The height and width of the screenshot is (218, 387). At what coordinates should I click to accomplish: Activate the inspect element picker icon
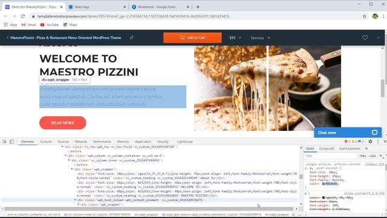click(x=4, y=142)
